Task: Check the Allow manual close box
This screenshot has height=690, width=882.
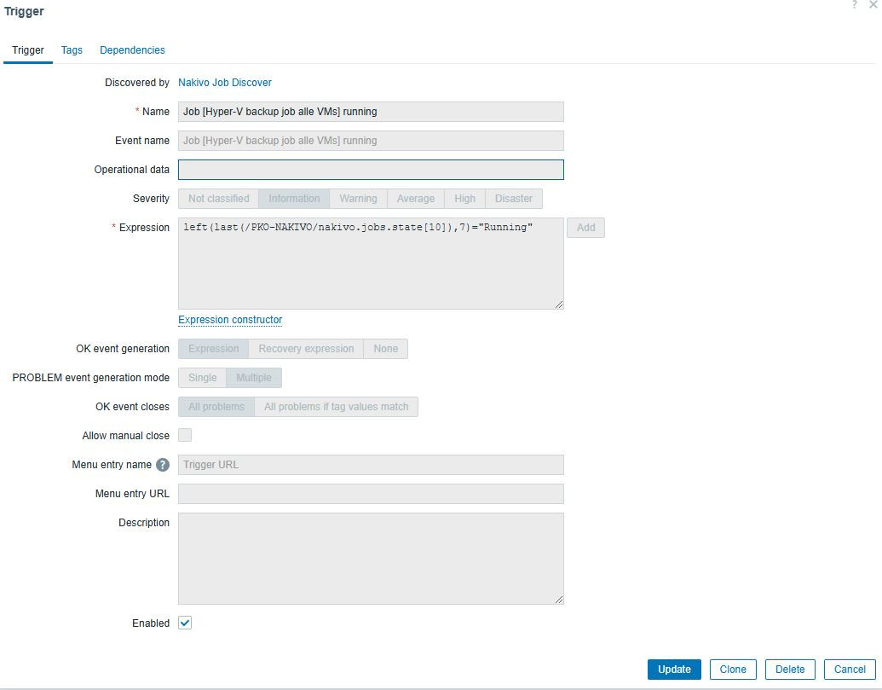Action: (185, 436)
